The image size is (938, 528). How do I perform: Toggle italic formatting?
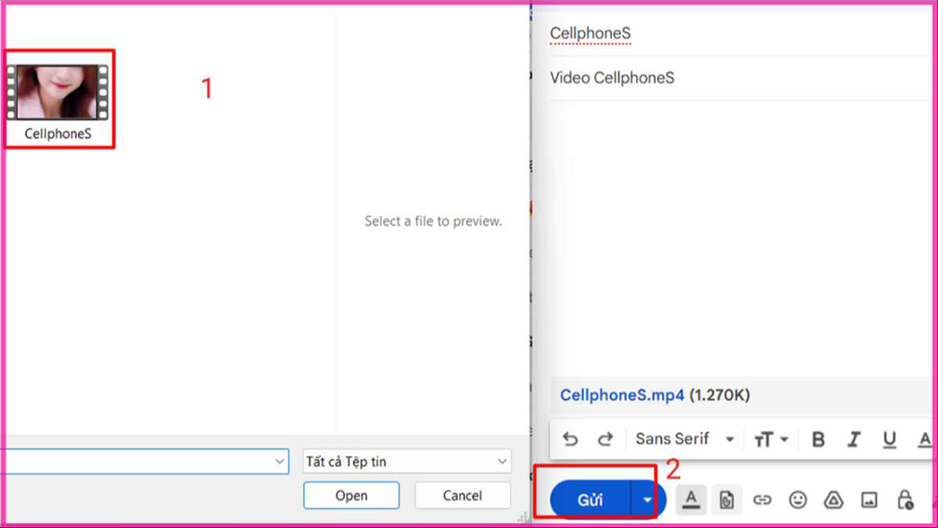pos(854,440)
